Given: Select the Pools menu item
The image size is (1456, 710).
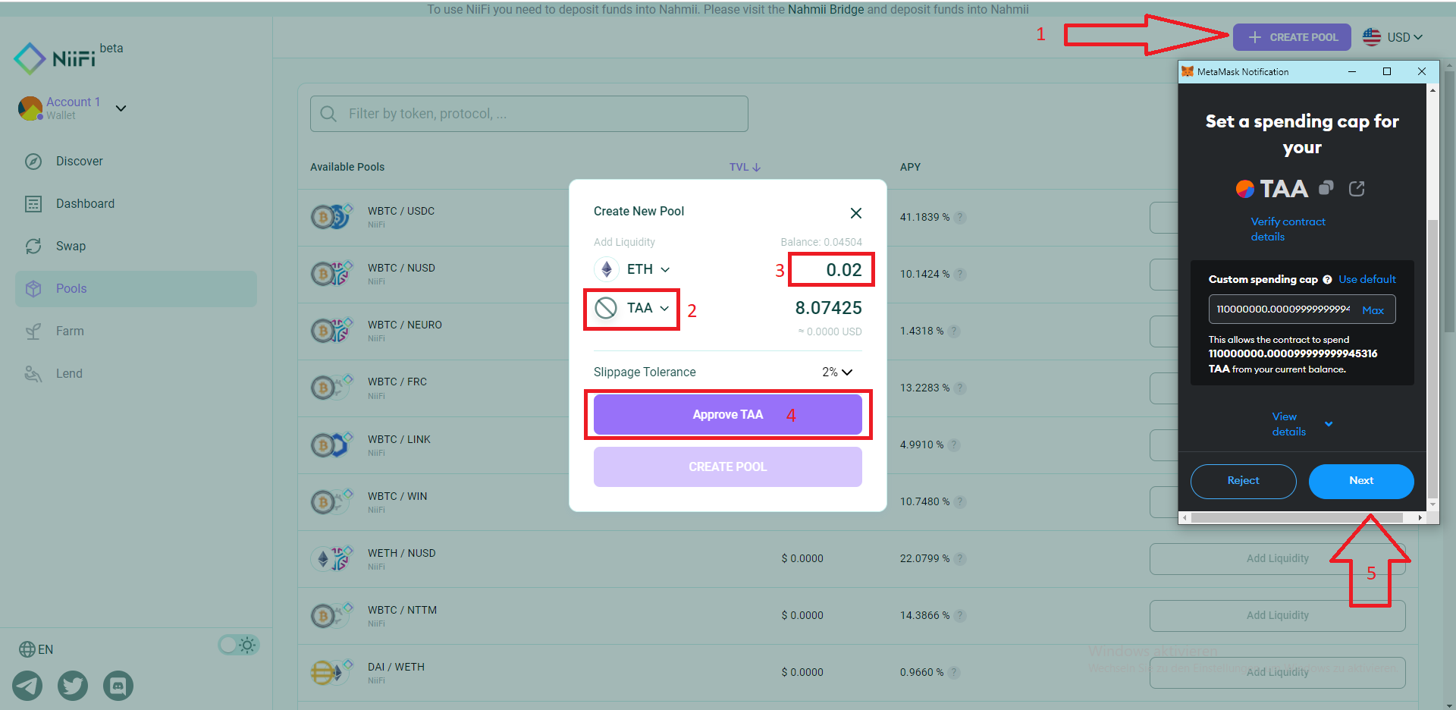Looking at the screenshot, I should [x=136, y=288].
